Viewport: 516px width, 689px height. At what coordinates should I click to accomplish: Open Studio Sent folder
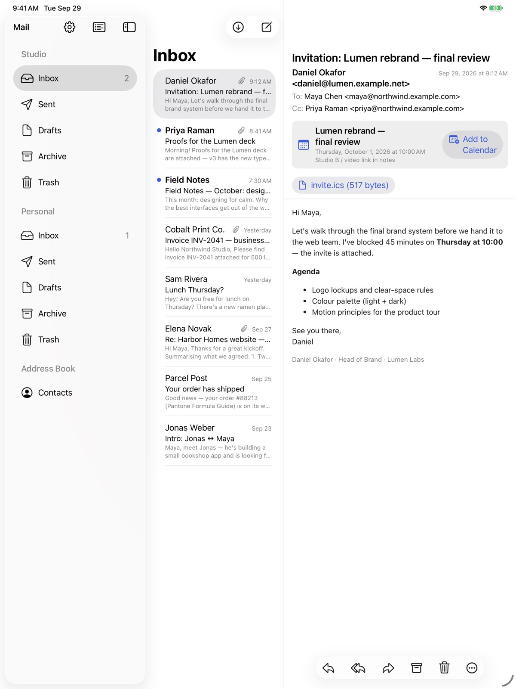[x=75, y=104]
